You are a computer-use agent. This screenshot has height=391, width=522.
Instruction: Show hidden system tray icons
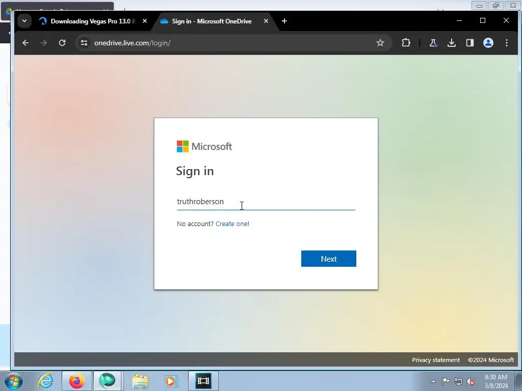coord(433,381)
